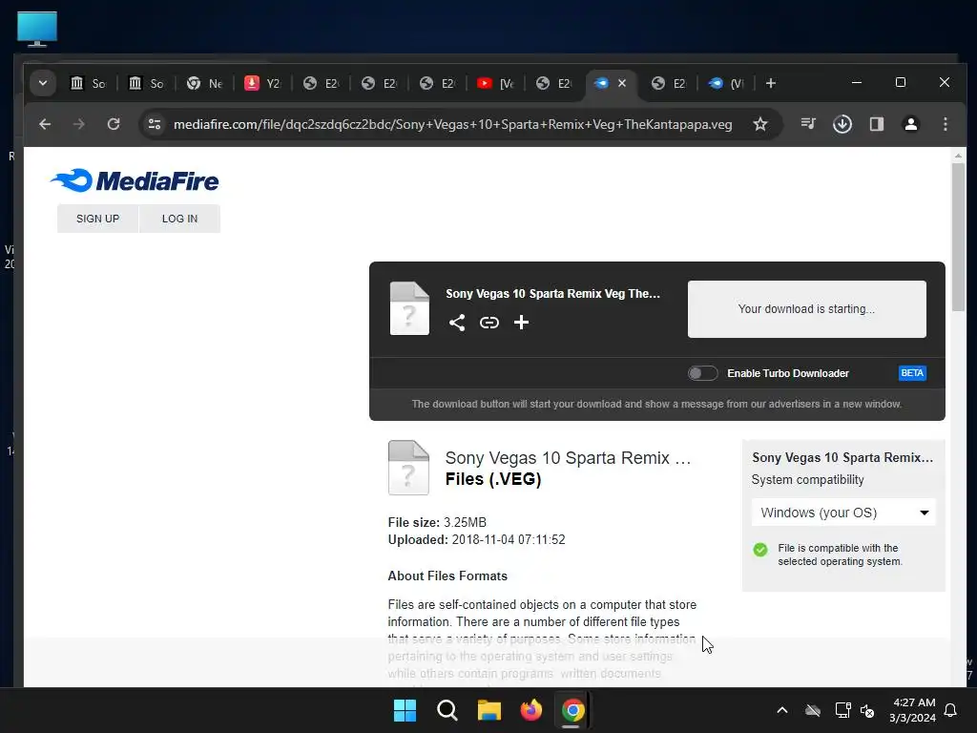Open the media control icon in toolbar
This screenshot has width=977, height=733.
click(808, 124)
